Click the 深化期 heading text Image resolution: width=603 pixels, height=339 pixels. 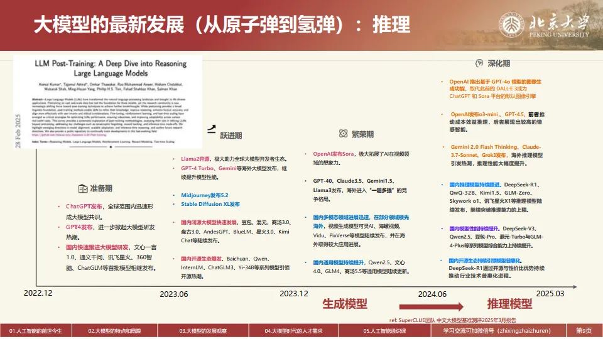499,63
